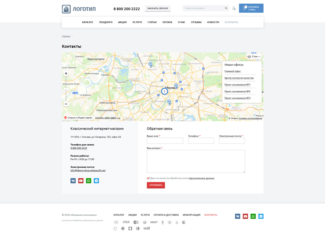Click the VK icon in contact block
This screenshot has width=325, height=237.
tap(73, 181)
